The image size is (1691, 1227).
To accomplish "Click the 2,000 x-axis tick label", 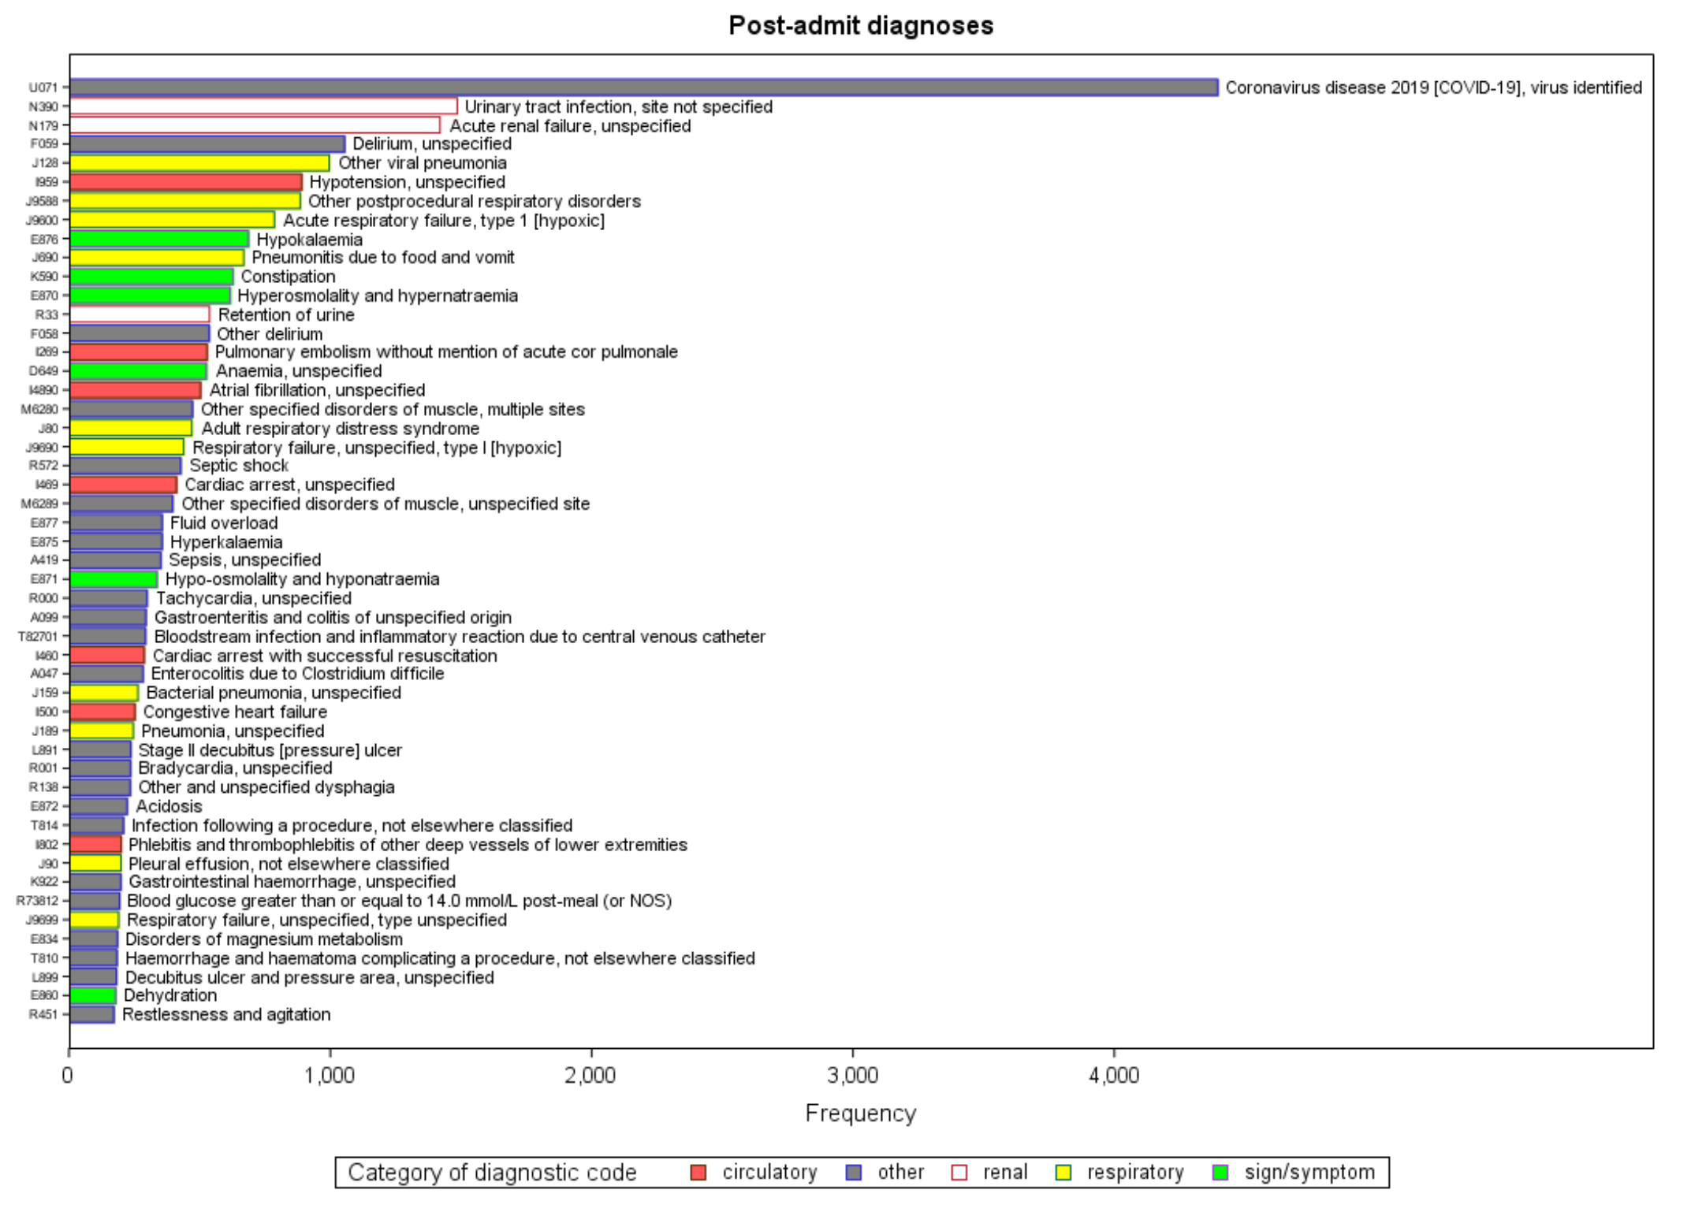I will click(590, 1075).
